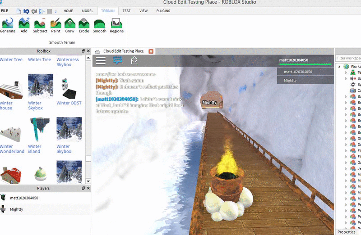Select the Winter island floating rock thumbnail
The image size is (361, 235).
(39, 129)
